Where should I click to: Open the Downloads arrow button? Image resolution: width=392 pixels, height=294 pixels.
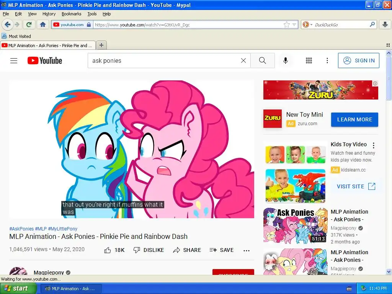click(385, 24)
